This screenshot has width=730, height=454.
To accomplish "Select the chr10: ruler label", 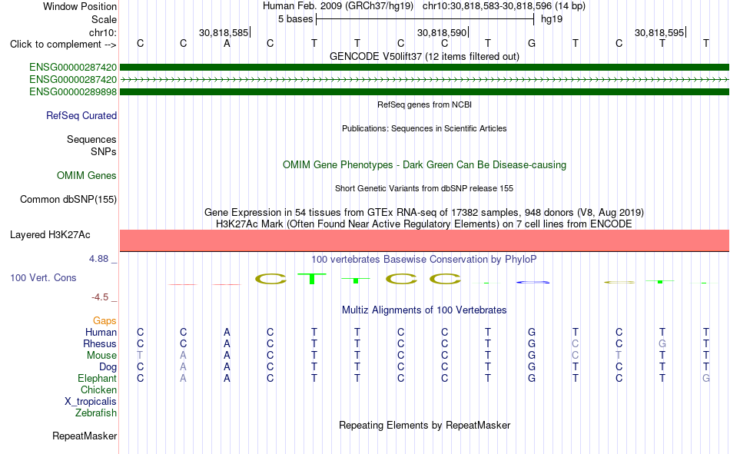I will coord(103,32).
